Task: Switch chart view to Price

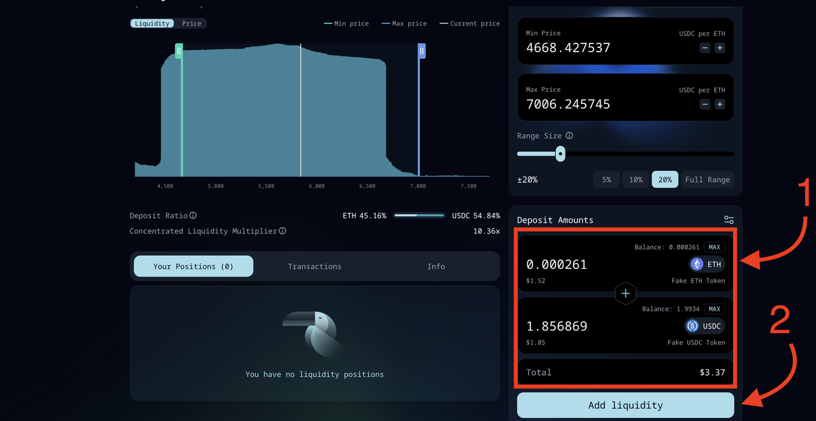Action: 192,24
